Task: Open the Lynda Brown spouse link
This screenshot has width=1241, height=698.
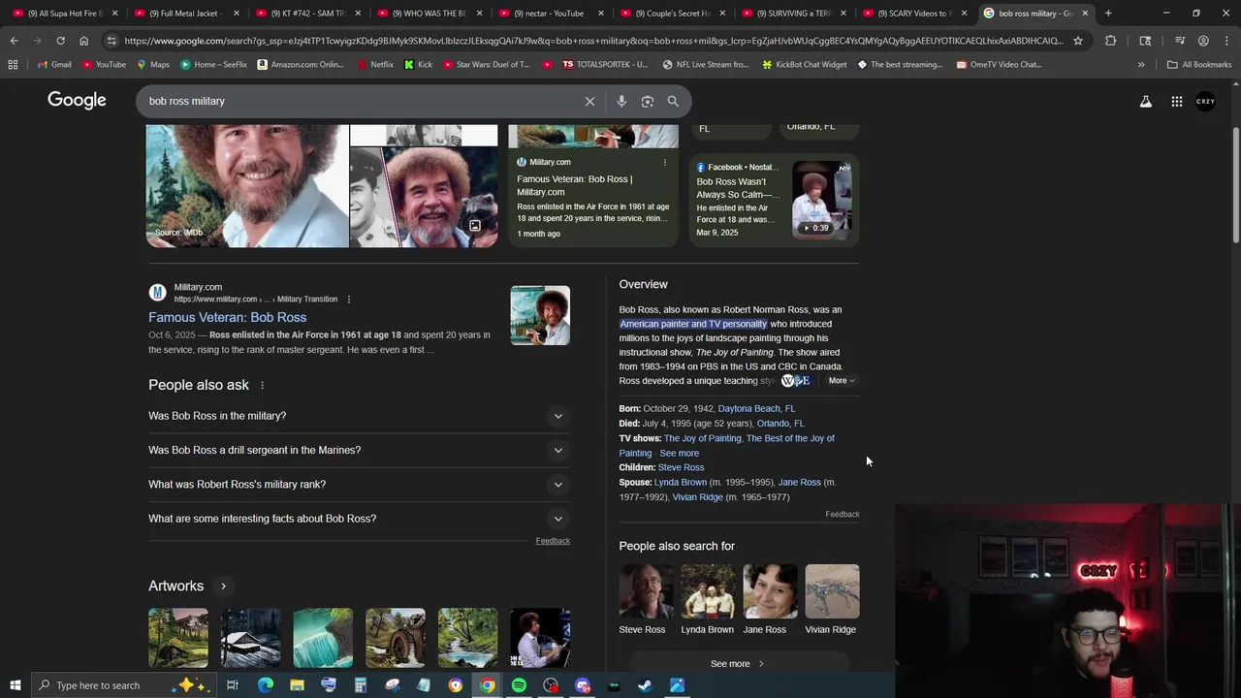Action: [680, 482]
